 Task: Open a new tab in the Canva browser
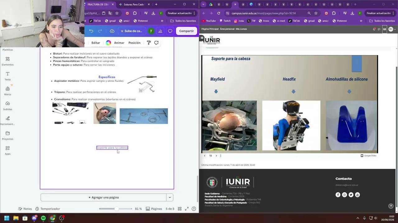156,4
